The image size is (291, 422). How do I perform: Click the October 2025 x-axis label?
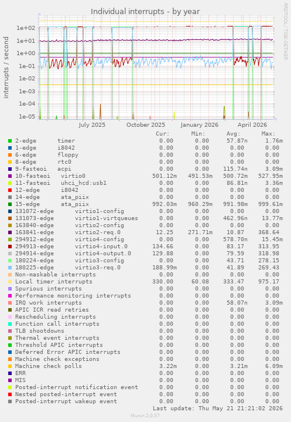pyautogui.click(x=146, y=125)
